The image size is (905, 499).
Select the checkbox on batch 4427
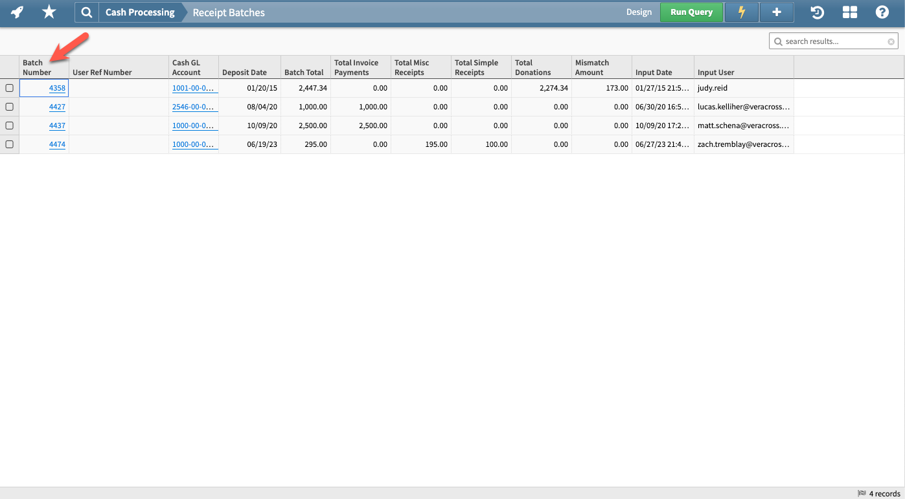pyautogui.click(x=10, y=107)
